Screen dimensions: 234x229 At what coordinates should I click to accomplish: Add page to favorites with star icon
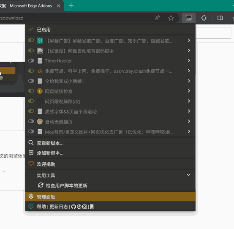tap(171, 18)
